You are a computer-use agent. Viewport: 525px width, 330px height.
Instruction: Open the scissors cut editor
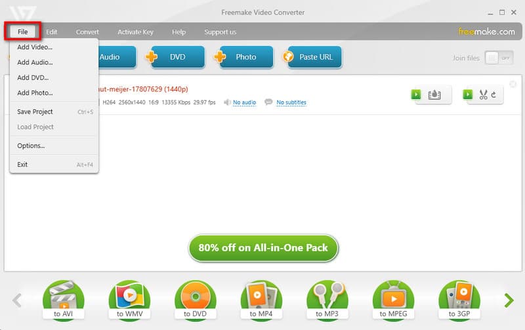click(483, 95)
